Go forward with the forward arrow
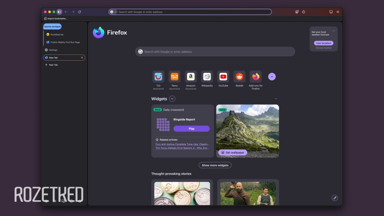Image resolution: width=384 pixels, height=216 pixels. (73, 12)
